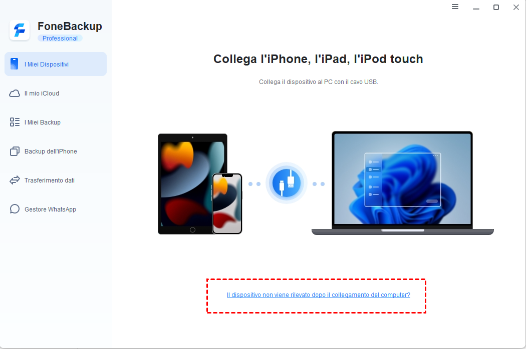Click the Backup dell'iPhone copy icon
Image resolution: width=526 pixels, height=349 pixels.
(15, 151)
